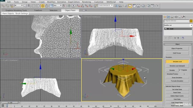Click Configure Modifier Sets icon
This screenshot has height=108, width=193.
(183, 38)
